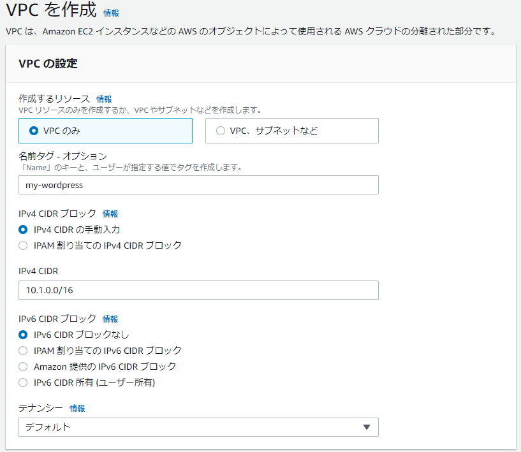Select the "VPC、サブネットなど" radio option
The width and height of the screenshot is (521, 452).
[x=291, y=131]
